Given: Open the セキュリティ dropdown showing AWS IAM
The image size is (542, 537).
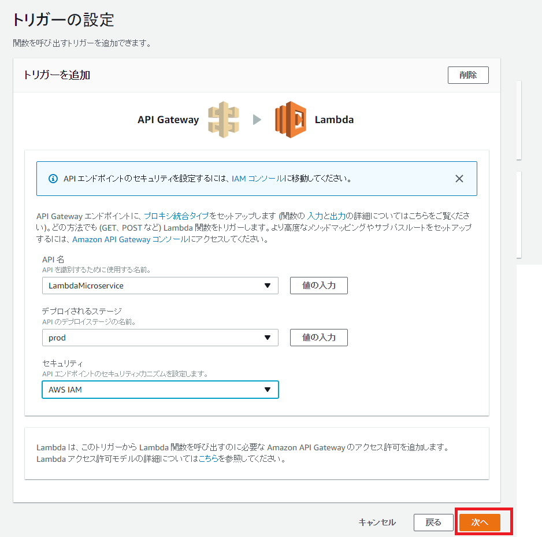Looking at the screenshot, I should point(160,390).
